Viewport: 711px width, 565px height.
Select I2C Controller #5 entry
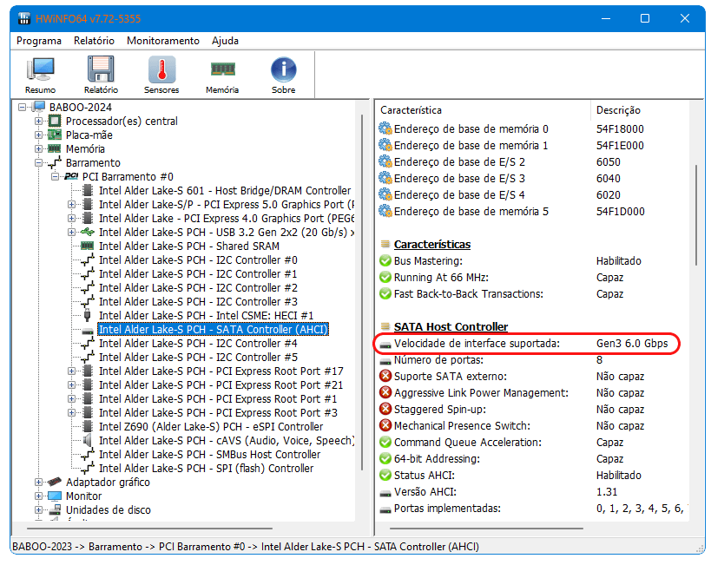pos(198,358)
